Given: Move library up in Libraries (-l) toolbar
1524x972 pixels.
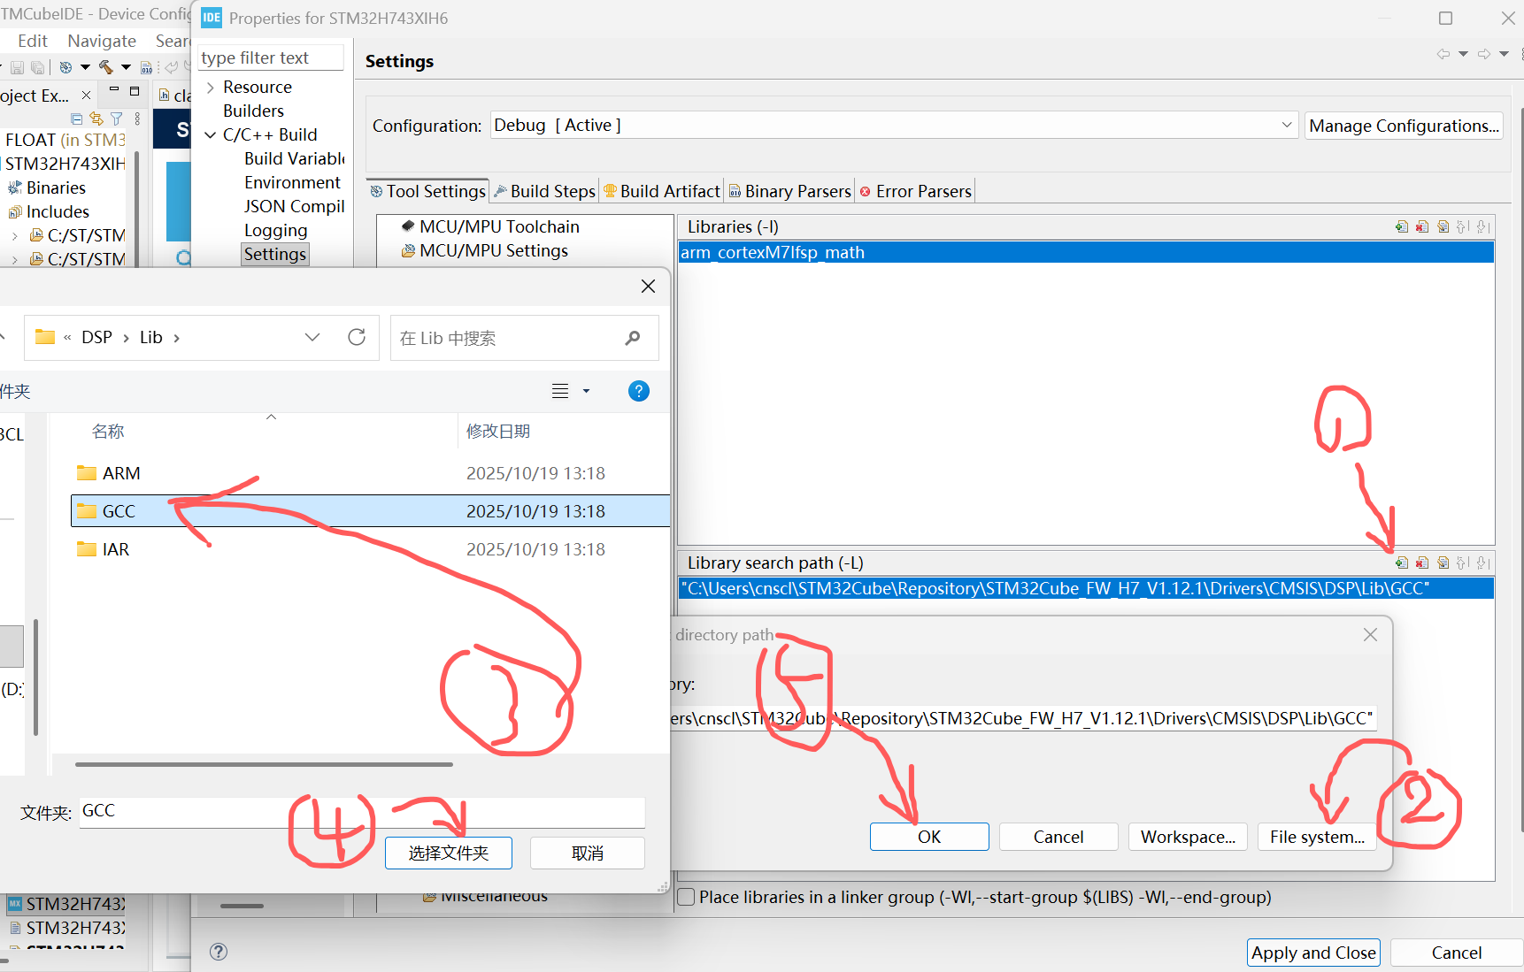Looking at the screenshot, I should tap(1463, 226).
